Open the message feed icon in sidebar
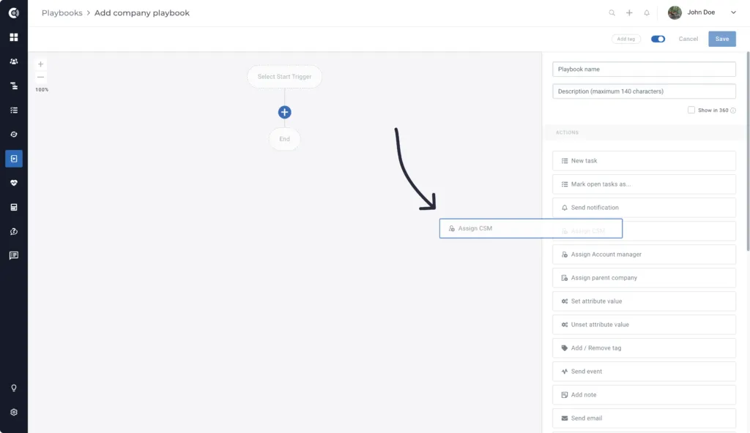Viewport: 750px width, 433px height. point(14,255)
